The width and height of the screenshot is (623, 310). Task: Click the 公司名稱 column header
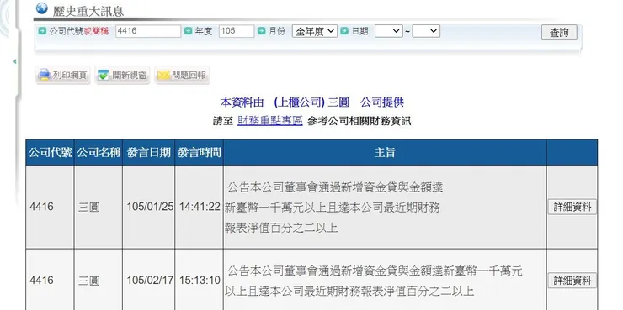pyautogui.click(x=99, y=152)
